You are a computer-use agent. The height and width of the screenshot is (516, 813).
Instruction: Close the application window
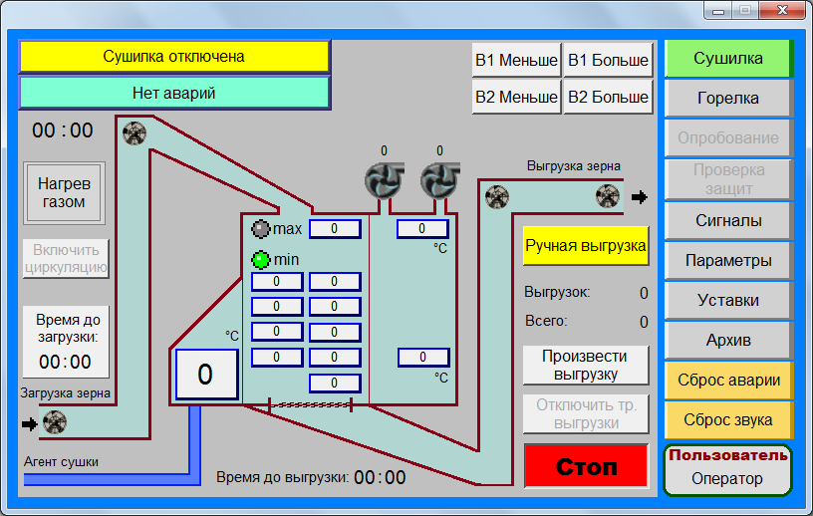[782, 10]
